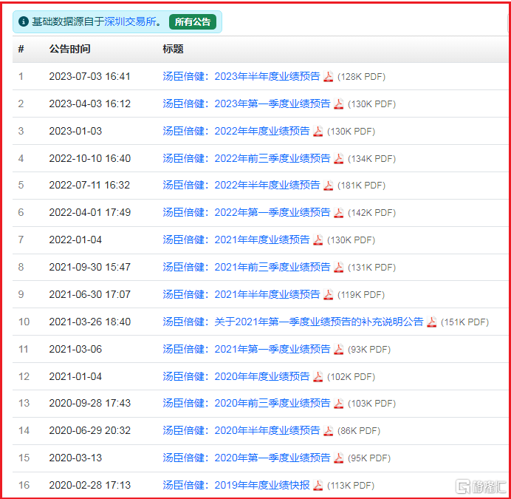Image resolution: width=511 pixels, height=499 pixels.
Task: Select the date 2023-07-03 16:41
Action: [89, 77]
